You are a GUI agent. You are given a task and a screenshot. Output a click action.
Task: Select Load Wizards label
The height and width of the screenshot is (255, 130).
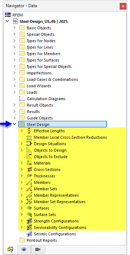point(39,86)
